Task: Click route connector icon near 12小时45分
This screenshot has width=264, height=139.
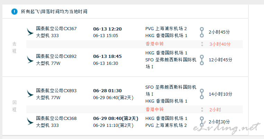Action: (202, 60)
